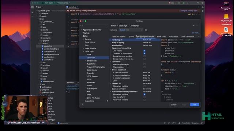Switch to Spaces tab
This screenshot has height=131, width=234.
point(131,37)
